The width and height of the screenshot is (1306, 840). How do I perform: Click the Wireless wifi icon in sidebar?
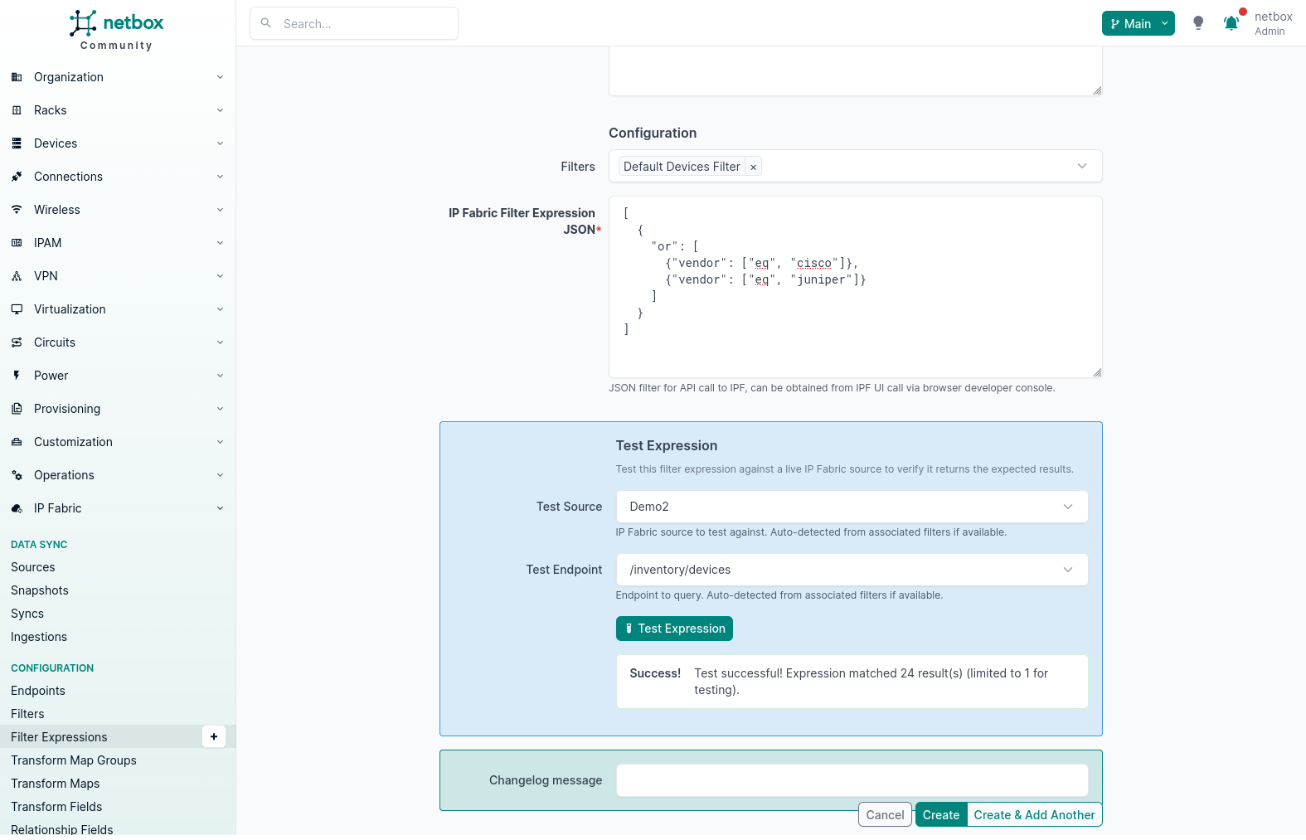pyautogui.click(x=17, y=210)
